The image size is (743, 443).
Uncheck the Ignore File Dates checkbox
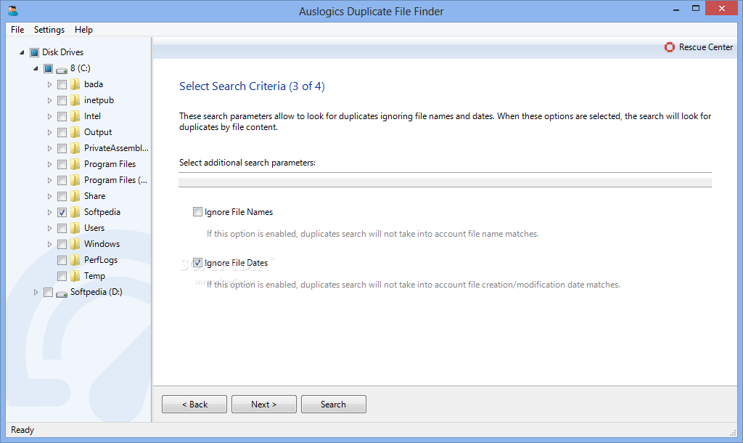[197, 263]
